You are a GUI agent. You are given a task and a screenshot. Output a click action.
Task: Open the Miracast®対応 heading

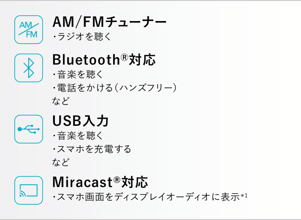[x=99, y=182]
